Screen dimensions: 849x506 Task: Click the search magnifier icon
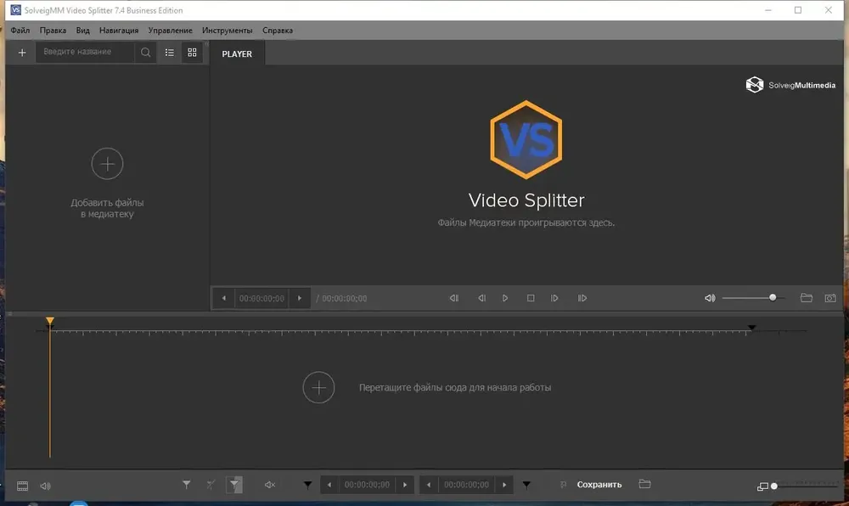[x=146, y=53]
